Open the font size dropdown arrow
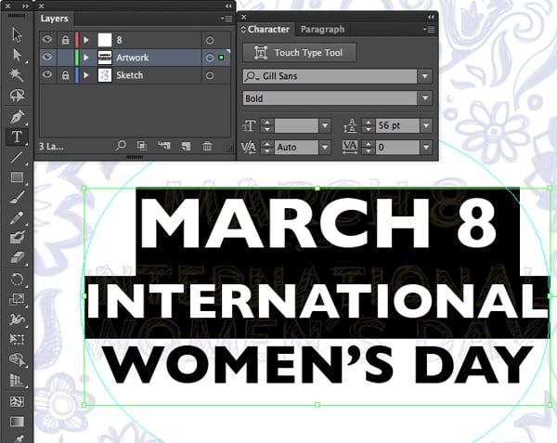This screenshot has height=443, width=557. pyautogui.click(x=324, y=125)
